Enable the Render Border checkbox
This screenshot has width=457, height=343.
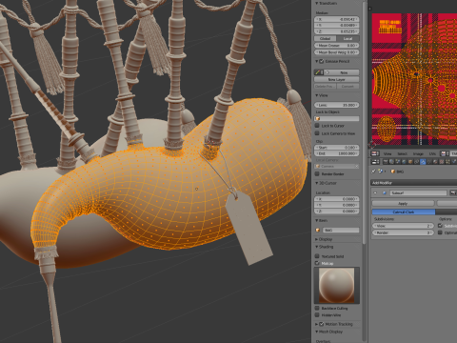(x=317, y=173)
